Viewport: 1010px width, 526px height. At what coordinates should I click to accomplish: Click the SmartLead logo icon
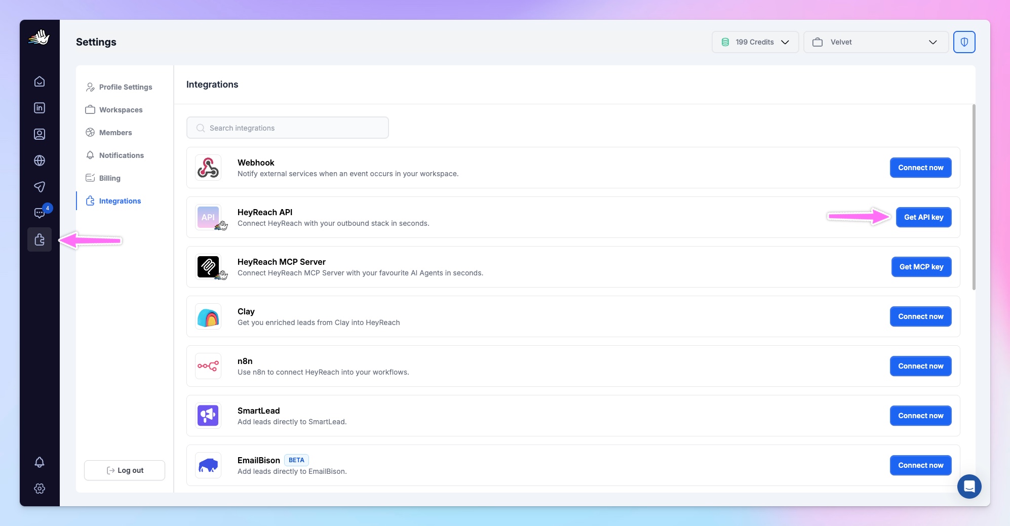(x=208, y=416)
